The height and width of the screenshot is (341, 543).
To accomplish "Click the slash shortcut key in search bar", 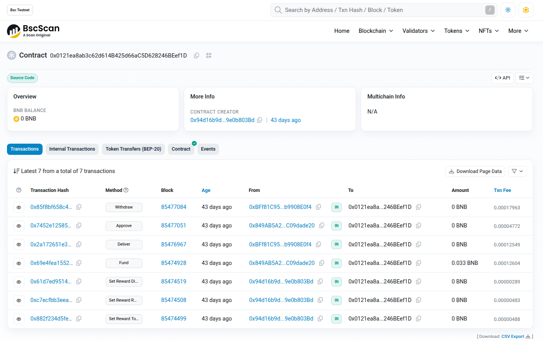I will point(490,10).
